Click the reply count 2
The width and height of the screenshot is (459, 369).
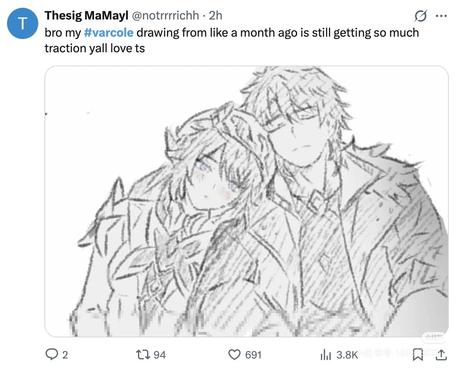(65, 355)
